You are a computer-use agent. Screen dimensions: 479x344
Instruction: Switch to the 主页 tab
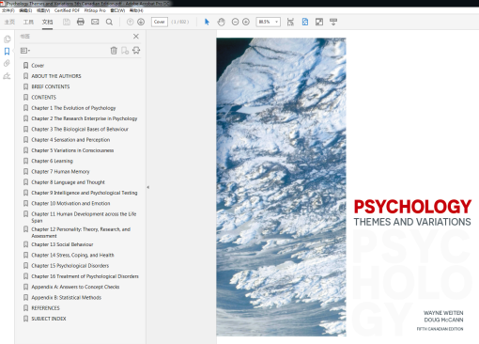pos(9,22)
